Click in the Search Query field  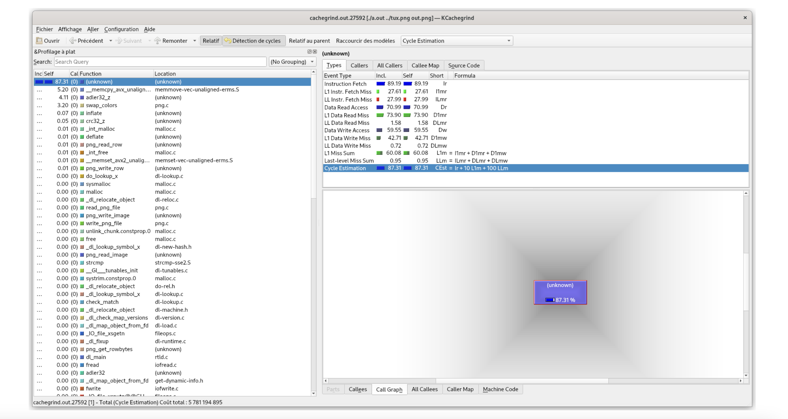pos(160,62)
